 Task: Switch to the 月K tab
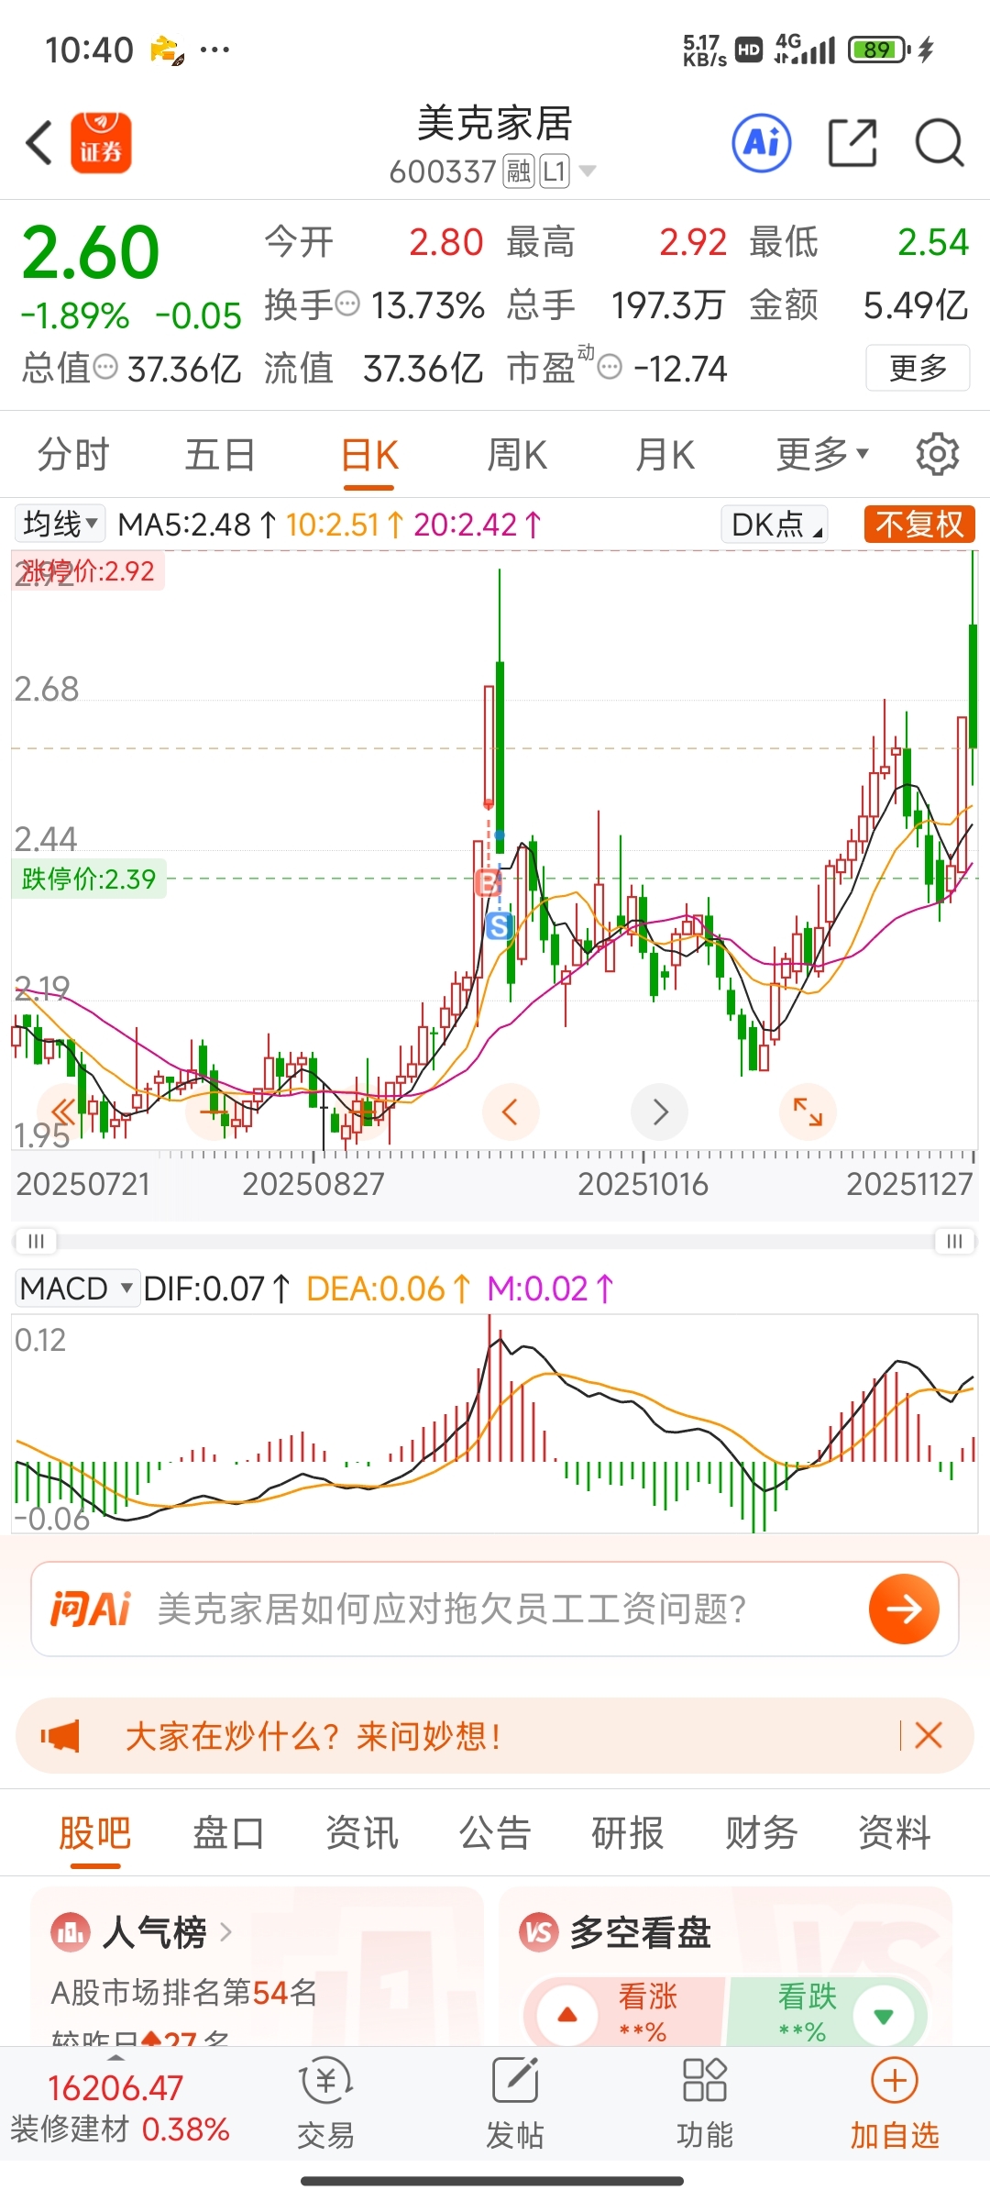(x=665, y=454)
